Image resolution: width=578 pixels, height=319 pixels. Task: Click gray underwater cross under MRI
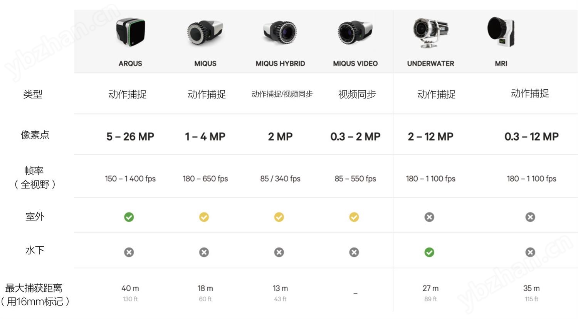[530, 252]
